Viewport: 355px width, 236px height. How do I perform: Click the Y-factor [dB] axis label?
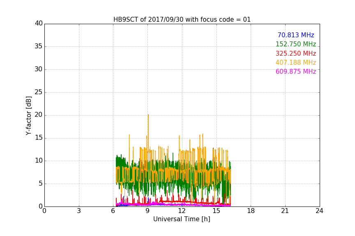coord(28,116)
